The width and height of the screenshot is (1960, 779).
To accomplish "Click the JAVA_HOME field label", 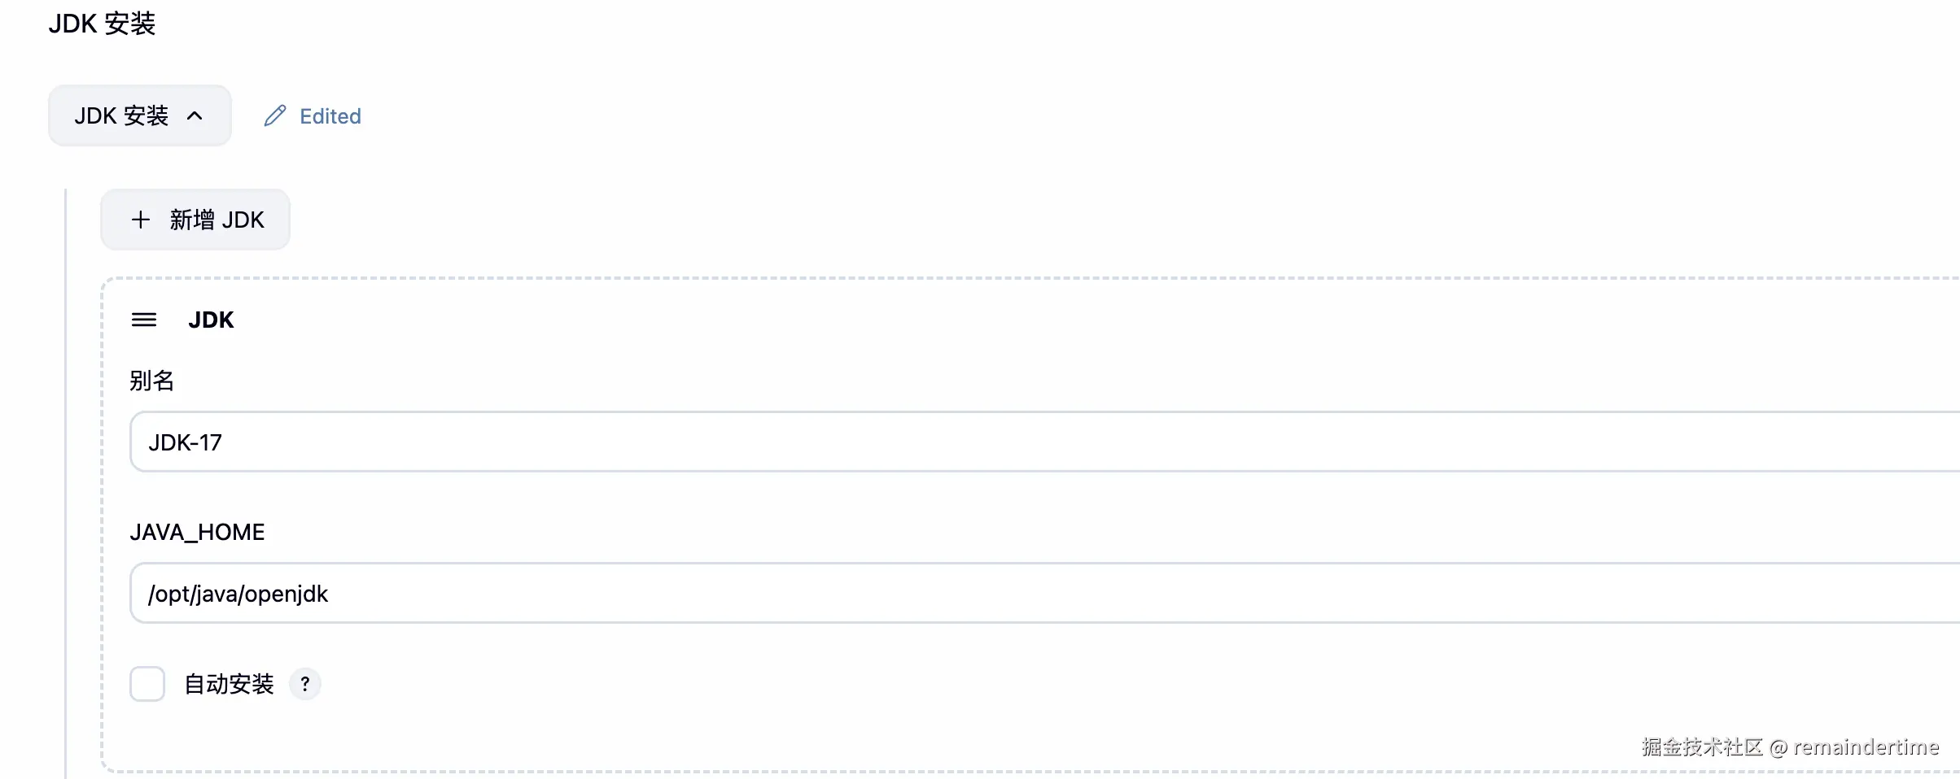I will pyautogui.click(x=197, y=532).
